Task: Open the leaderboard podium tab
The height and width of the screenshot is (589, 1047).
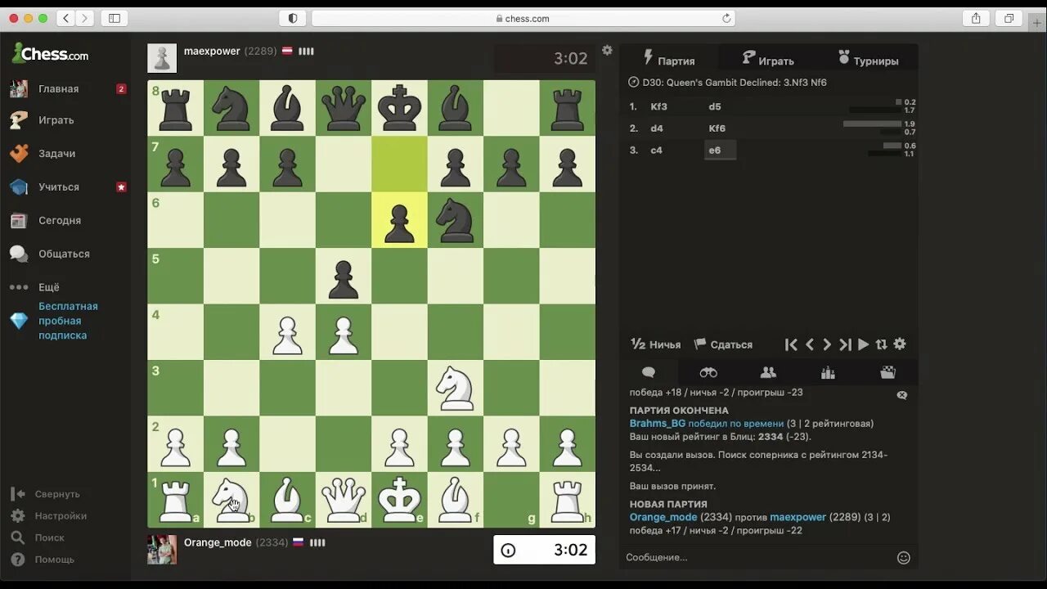Action: 828,372
